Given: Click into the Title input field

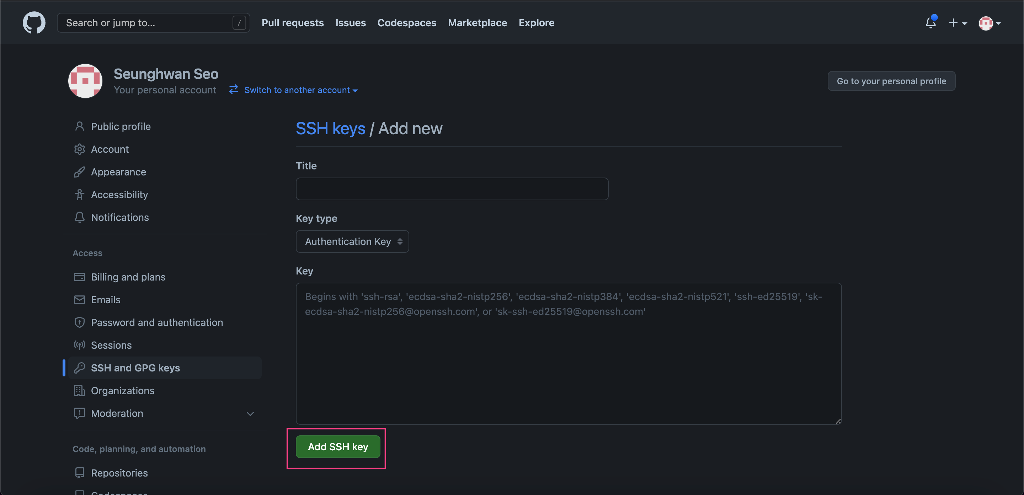Looking at the screenshot, I should (x=452, y=189).
